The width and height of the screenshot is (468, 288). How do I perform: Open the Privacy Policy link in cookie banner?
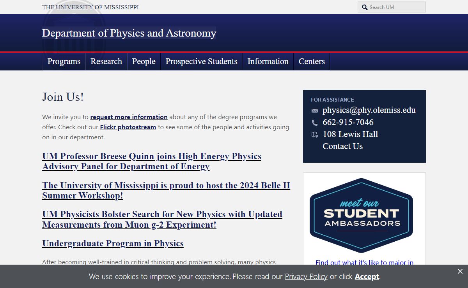click(306, 277)
